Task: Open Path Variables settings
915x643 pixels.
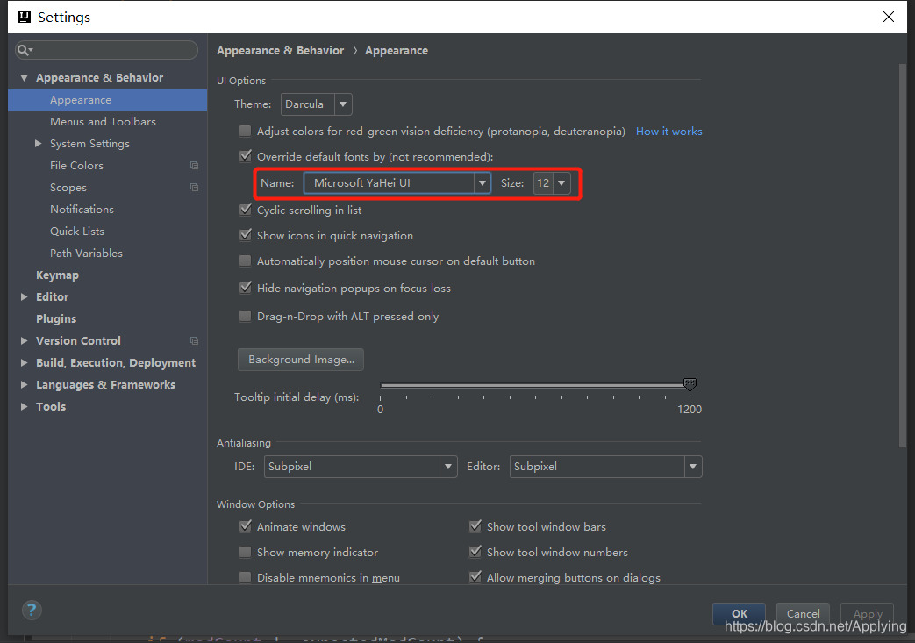Action: click(86, 254)
